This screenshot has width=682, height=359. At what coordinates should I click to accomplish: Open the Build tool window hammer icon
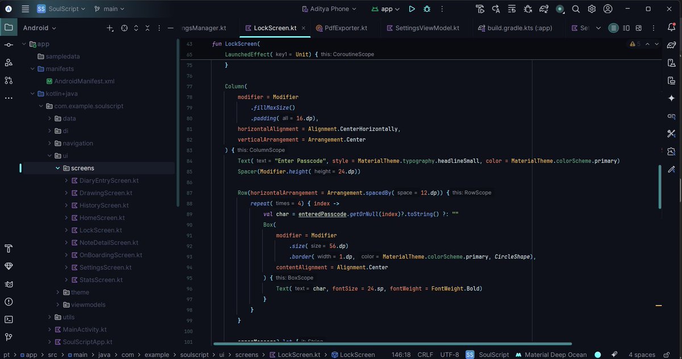coord(8,248)
